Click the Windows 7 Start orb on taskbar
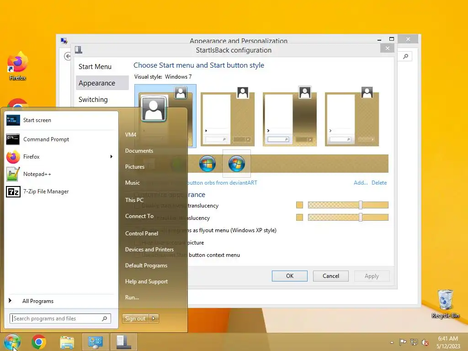This screenshot has height=351, width=468. (x=12, y=342)
